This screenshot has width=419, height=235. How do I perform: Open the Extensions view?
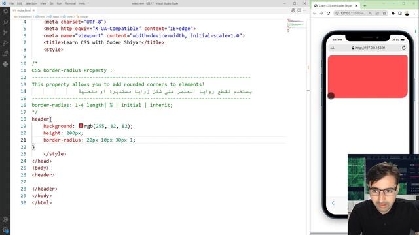(5, 54)
